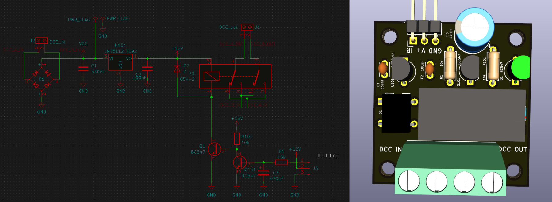
Task: Click the U101 reference text
Action: [121, 45]
